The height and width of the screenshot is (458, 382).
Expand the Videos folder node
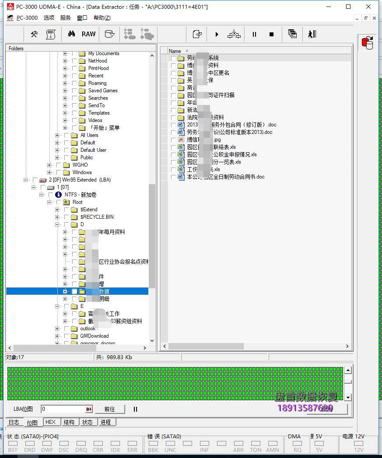tap(65, 120)
